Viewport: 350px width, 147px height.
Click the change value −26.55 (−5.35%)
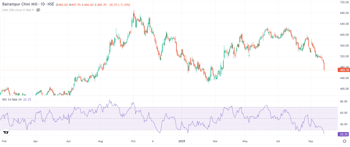pos(118,5)
